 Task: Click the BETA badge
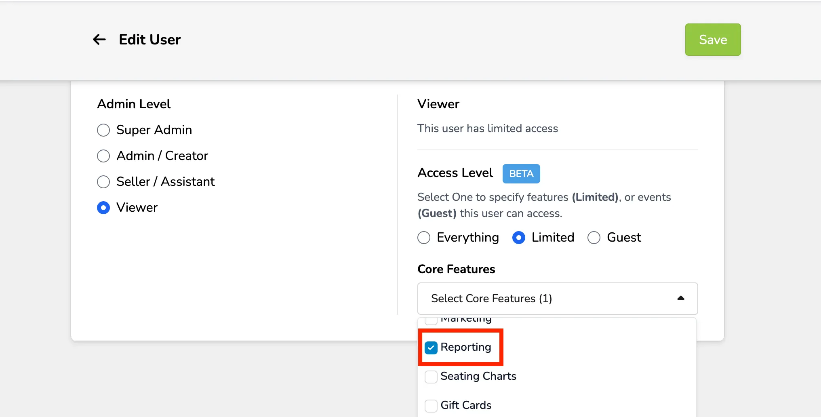pyautogui.click(x=521, y=174)
